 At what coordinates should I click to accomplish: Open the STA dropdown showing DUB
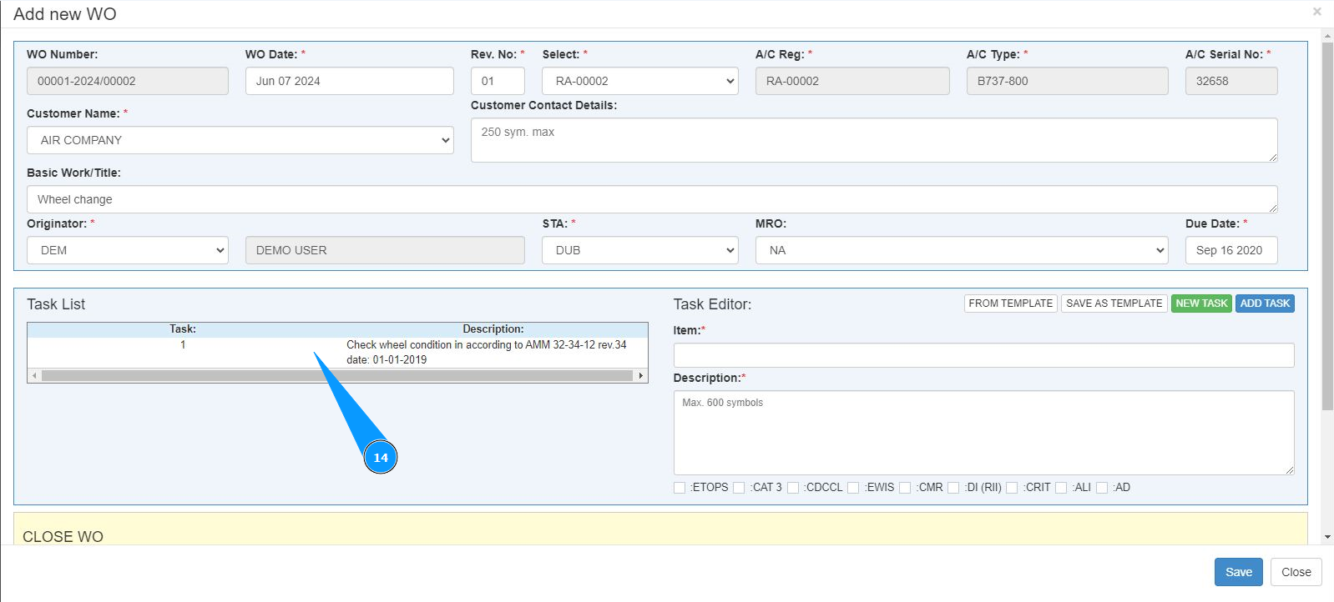coord(639,250)
